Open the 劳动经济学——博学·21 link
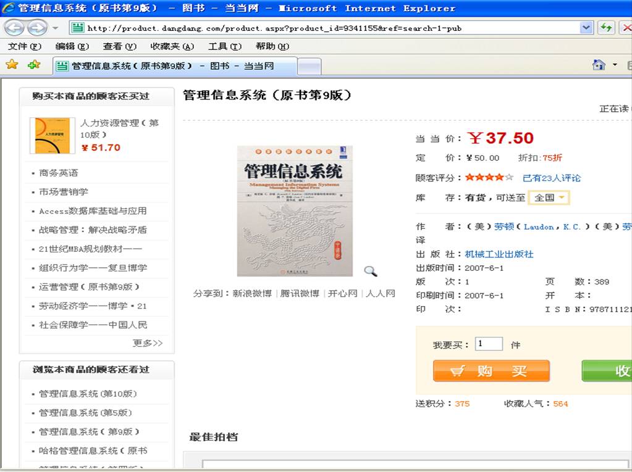 (x=93, y=306)
